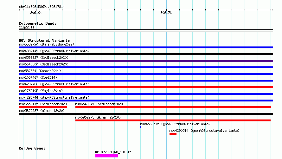
Task: Click the chr21:30615869..30617814 coordinates text
Action: (42, 7)
